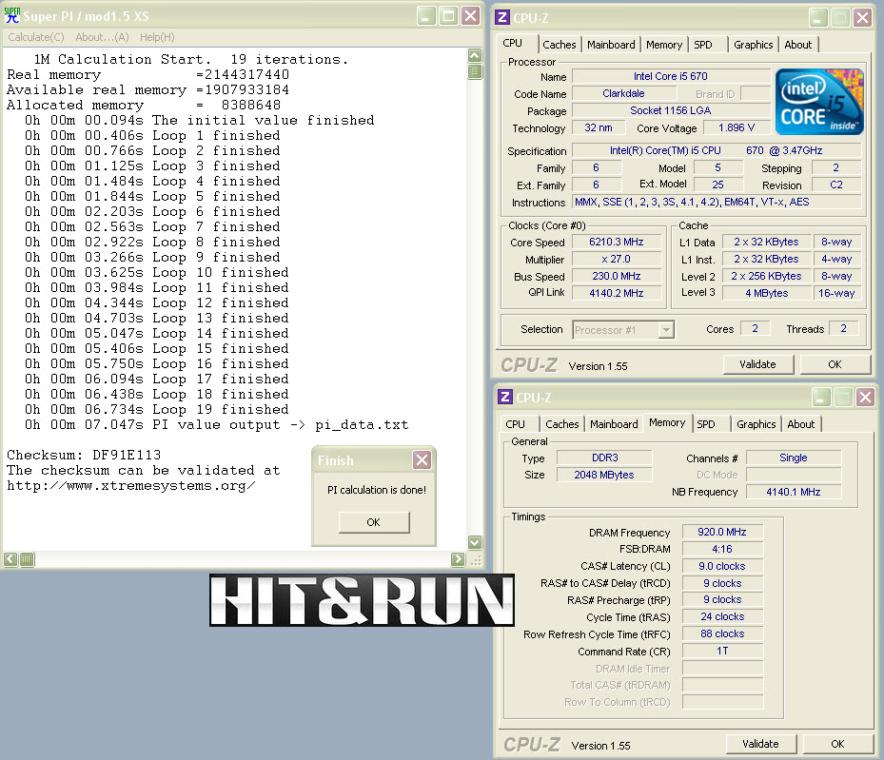Viewport: 884px width, 760px height.
Task: Switch to Caches tab in top CPU-Z
Action: pos(559,45)
